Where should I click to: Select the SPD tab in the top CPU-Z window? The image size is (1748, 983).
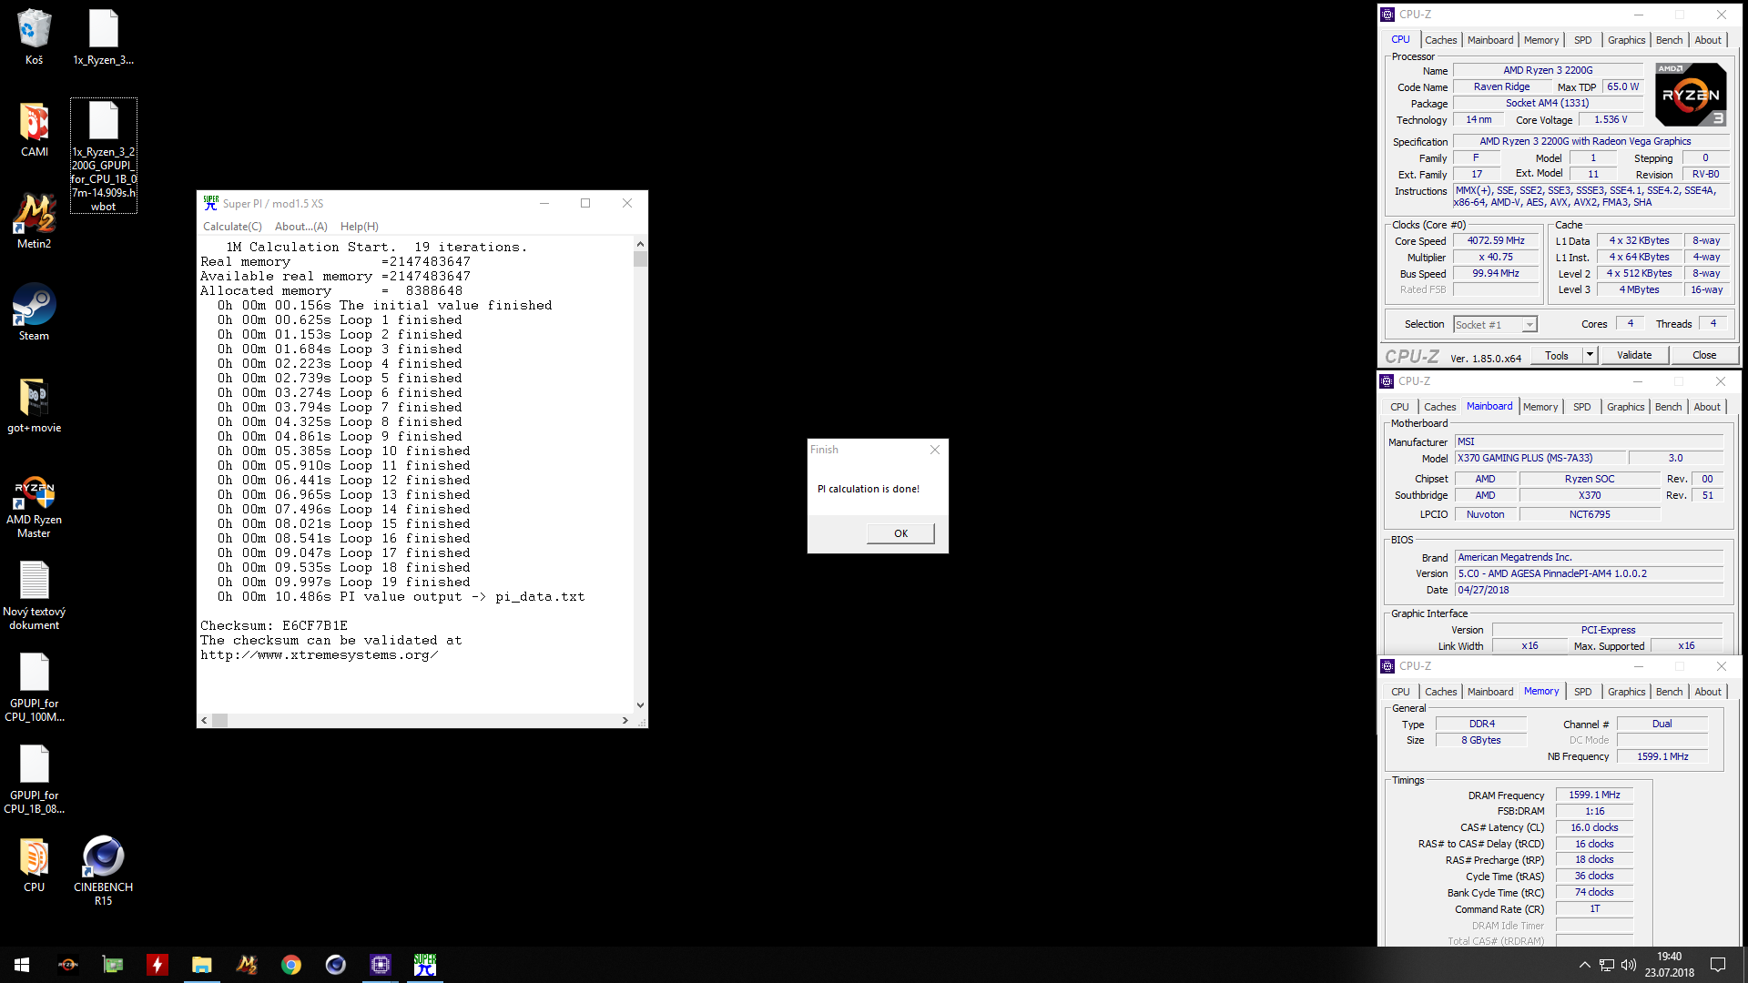pos(1583,40)
